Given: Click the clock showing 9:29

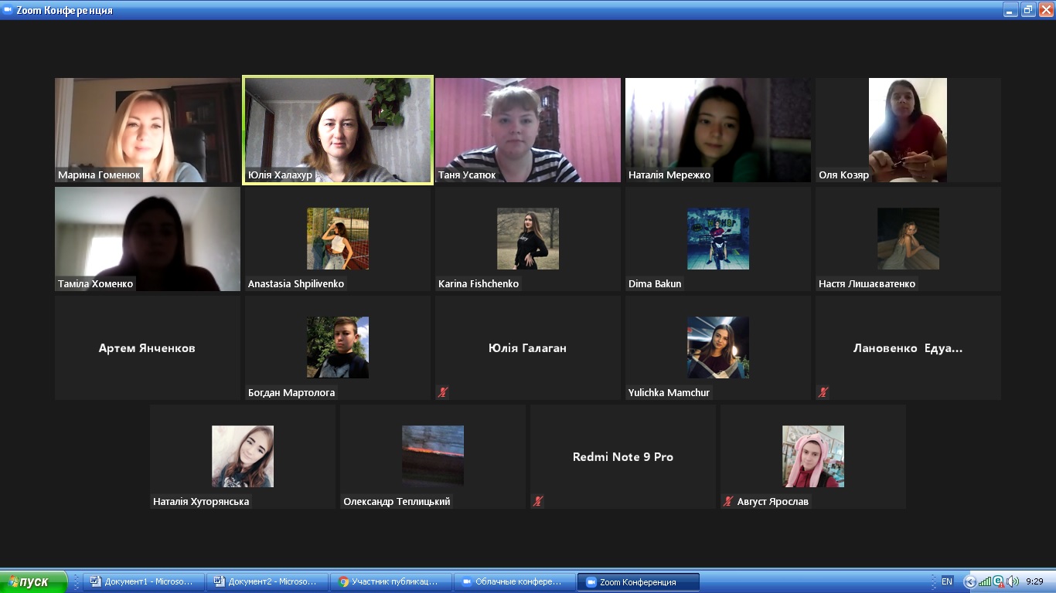Looking at the screenshot, I should point(1034,581).
